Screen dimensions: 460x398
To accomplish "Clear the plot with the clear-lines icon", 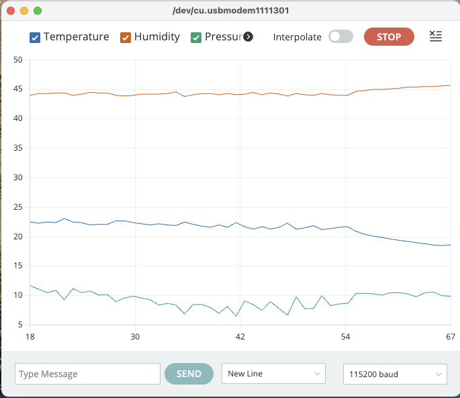I will [x=436, y=36].
